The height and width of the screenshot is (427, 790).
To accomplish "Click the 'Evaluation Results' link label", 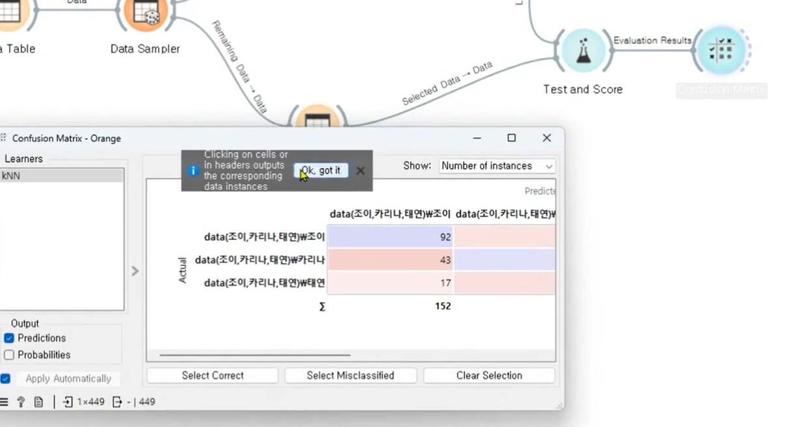I will pyautogui.click(x=652, y=40).
